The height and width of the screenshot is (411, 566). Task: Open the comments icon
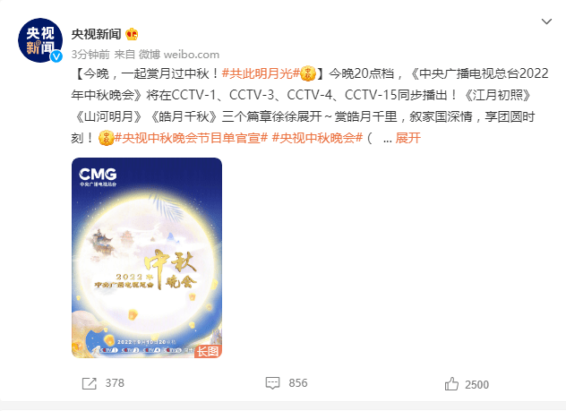click(272, 383)
